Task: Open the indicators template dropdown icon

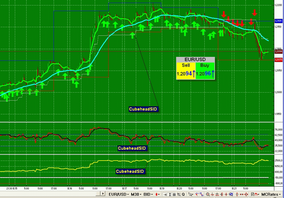Action: tap(255, 194)
